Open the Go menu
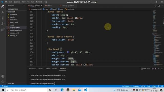Screen dimensions: 164x92 click(28, 2)
